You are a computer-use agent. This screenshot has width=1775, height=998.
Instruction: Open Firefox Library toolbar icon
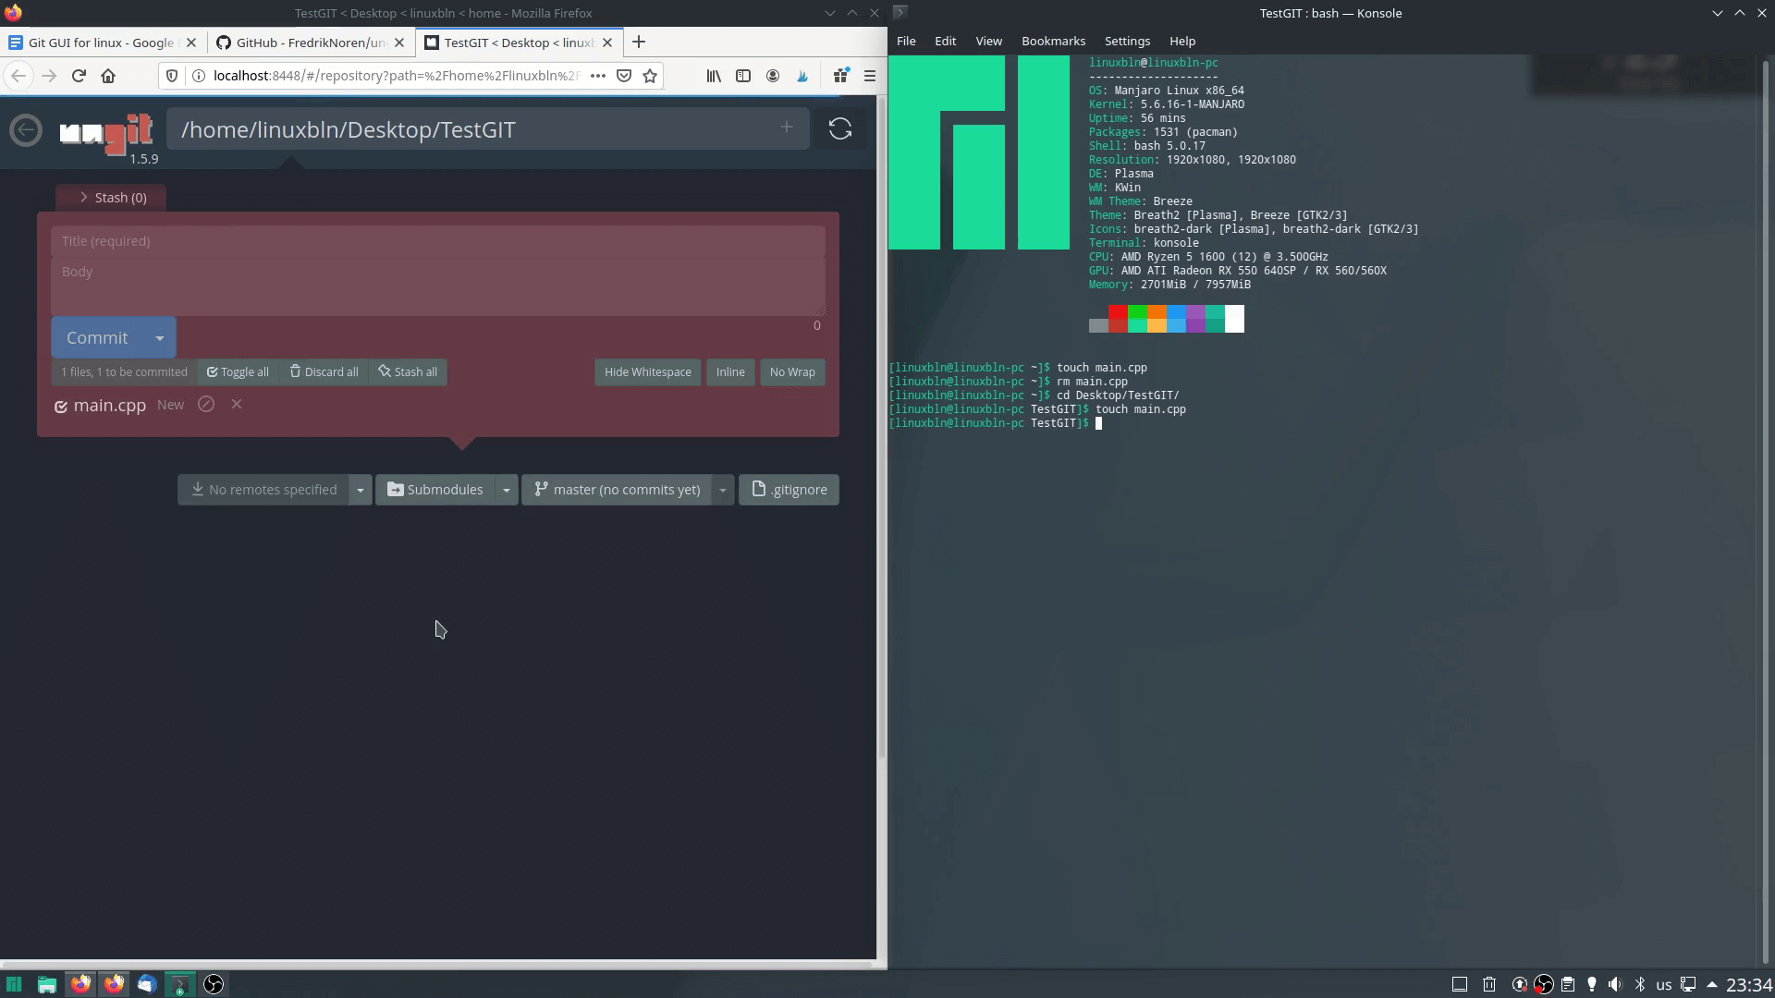click(x=712, y=76)
